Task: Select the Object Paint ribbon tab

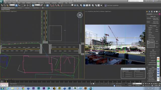Action: [36, 8]
